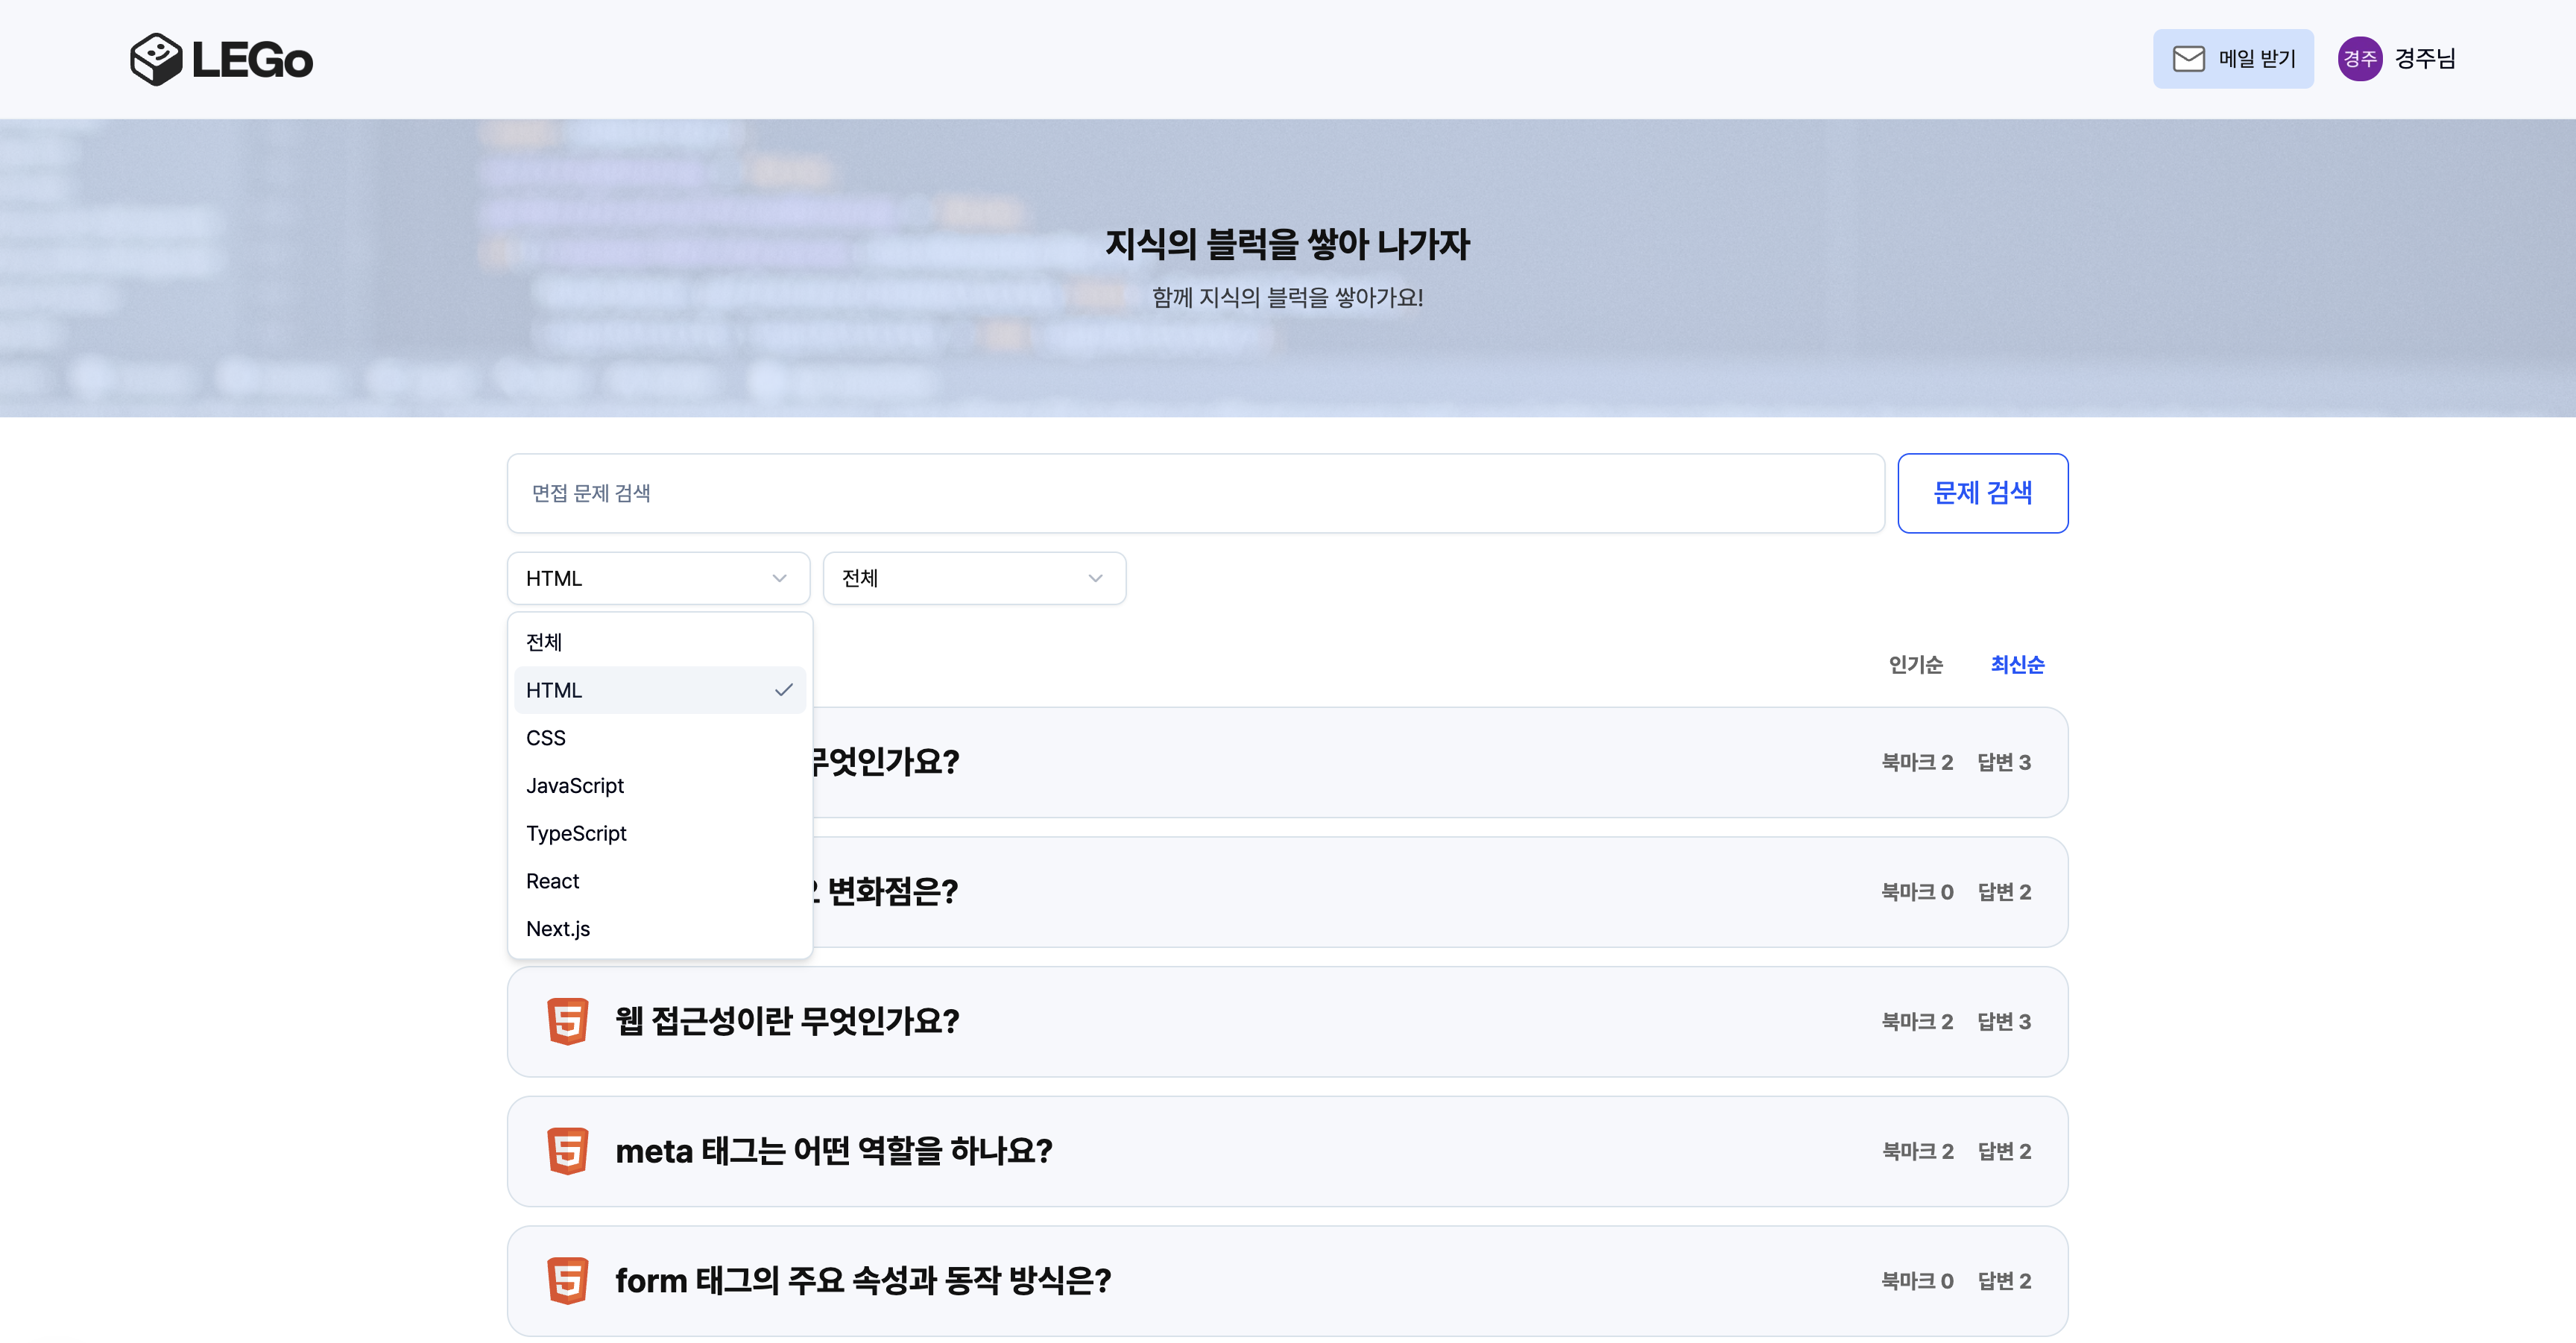
Task: Click the envelope icon in mail button
Action: point(2188,59)
